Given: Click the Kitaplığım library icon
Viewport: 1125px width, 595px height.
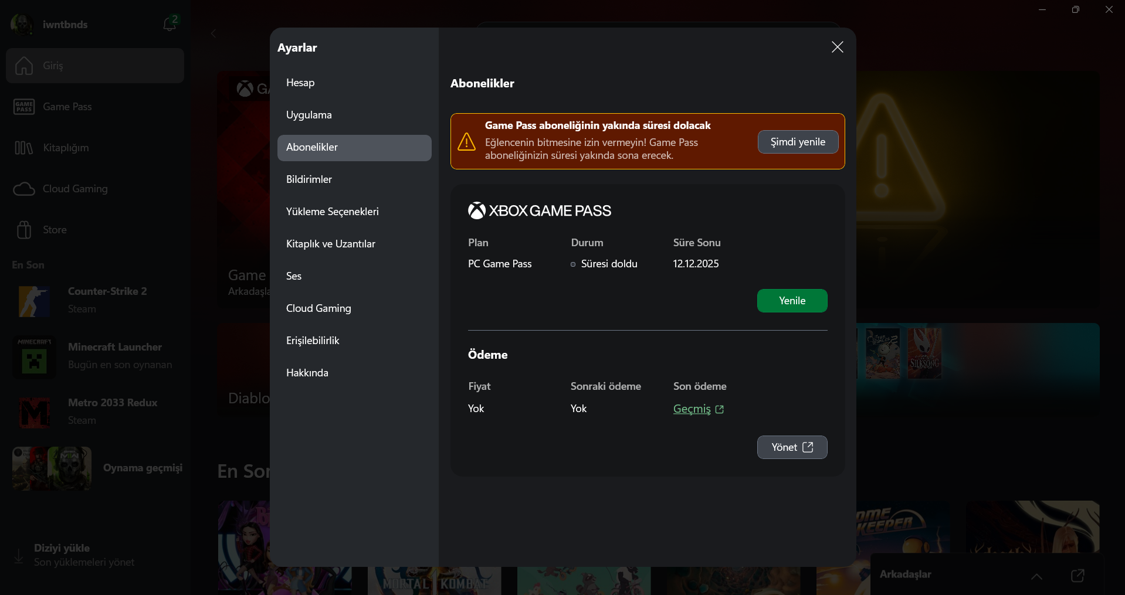Looking at the screenshot, I should click(24, 148).
